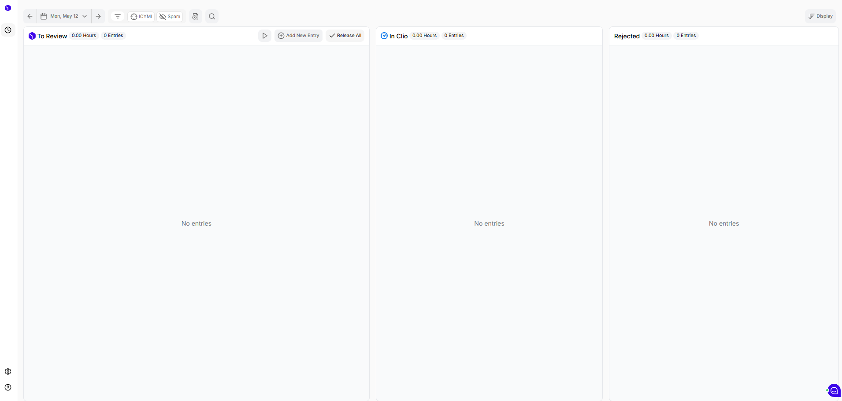
Task: Open settings via the gear icon
Action: click(x=8, y=371)
